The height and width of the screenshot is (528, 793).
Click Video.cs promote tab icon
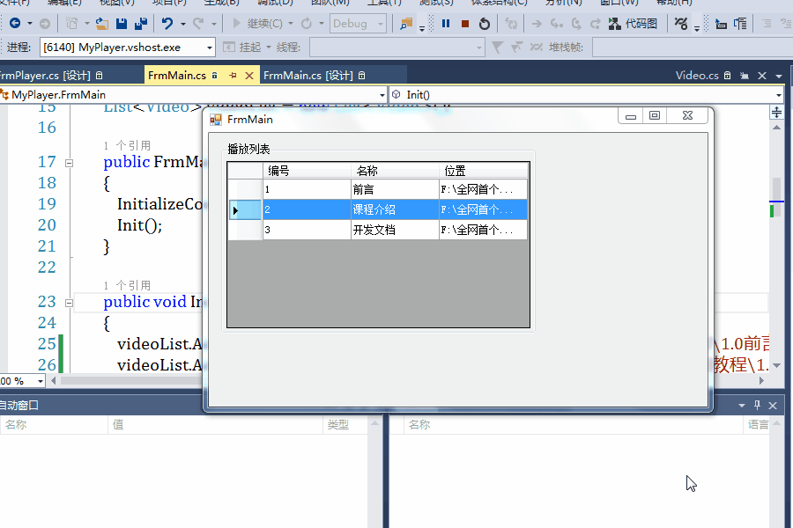click(x=745, y=76)
